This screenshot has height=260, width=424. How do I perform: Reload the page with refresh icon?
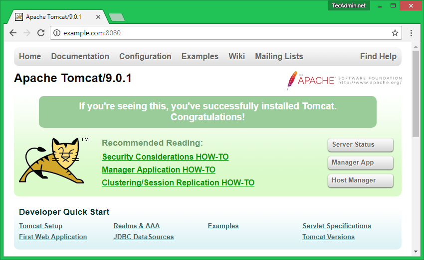tap(41, 33)
